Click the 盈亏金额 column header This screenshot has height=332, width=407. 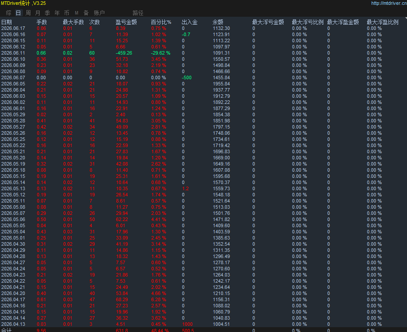coord(126,22)
